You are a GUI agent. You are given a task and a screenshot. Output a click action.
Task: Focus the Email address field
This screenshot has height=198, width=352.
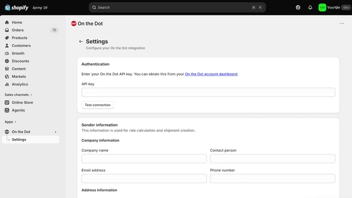pos(144,179)
